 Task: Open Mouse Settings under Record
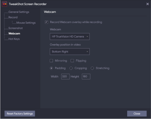point(26,23)
